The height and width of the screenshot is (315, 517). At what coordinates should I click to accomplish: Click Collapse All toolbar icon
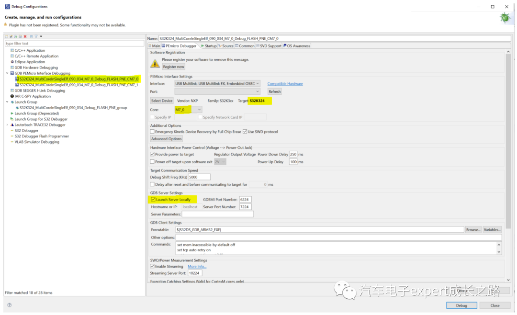coord(31,36)
